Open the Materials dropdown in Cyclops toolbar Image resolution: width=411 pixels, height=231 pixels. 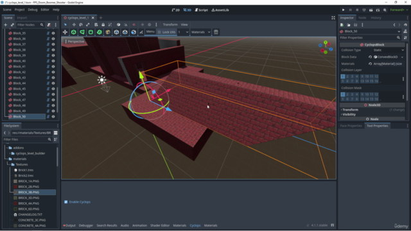[x=200, y=32]
